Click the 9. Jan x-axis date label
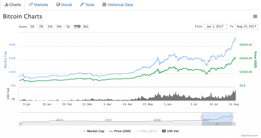Viewport: 261px width, 138px height. tap(27, 104)
